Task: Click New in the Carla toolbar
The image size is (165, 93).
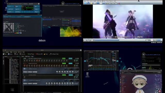Action: point(5,54)
